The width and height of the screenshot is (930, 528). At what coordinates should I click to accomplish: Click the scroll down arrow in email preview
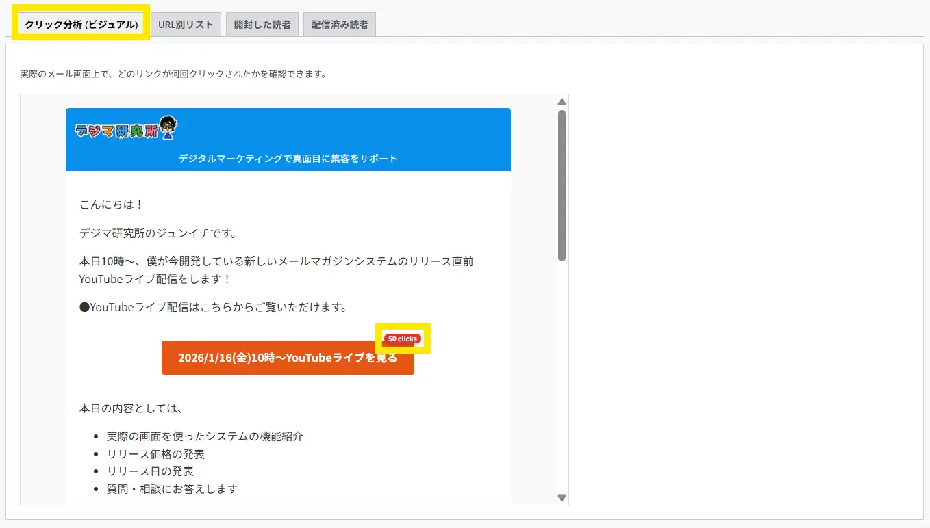pyautogui.click(x=562, y=498)
